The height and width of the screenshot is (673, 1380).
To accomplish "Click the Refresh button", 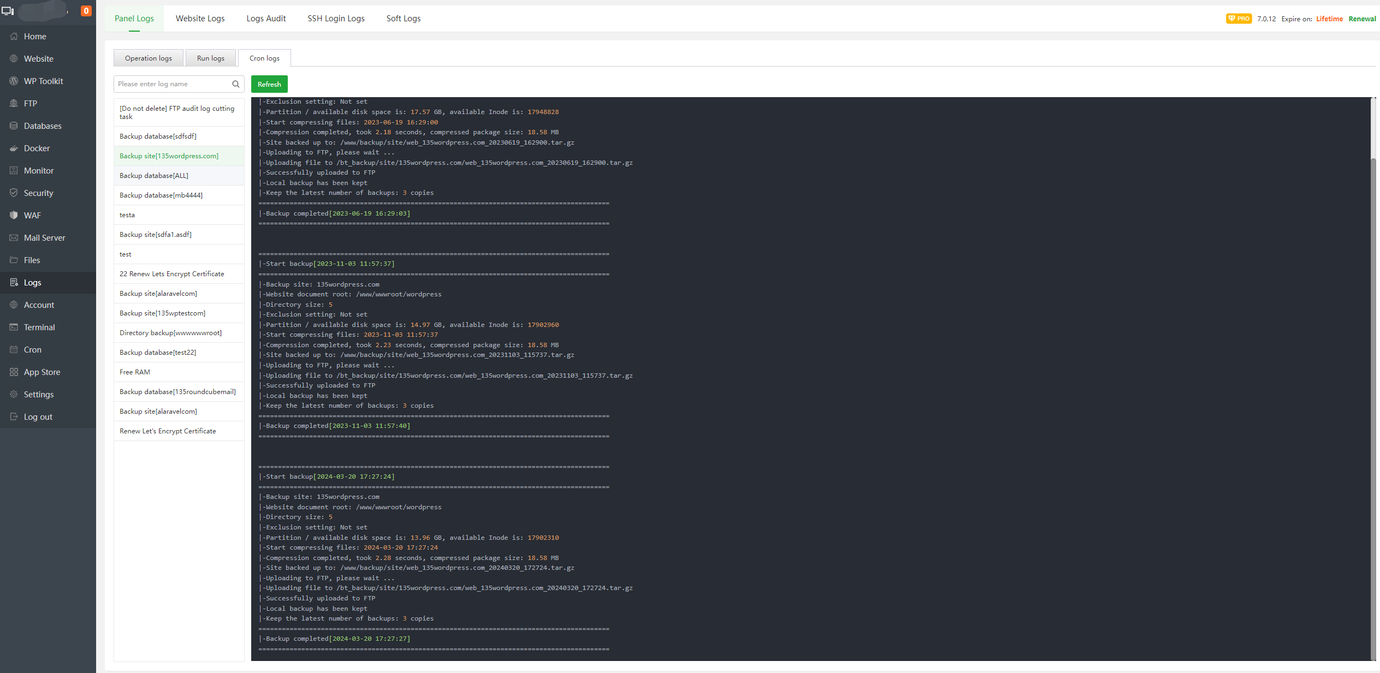I will [268, 84].
